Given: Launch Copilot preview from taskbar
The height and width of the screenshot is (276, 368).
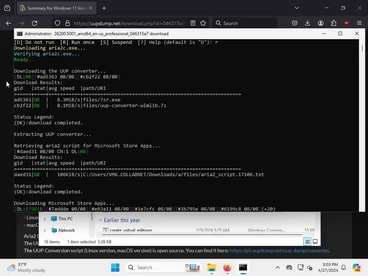Looking at the screenshot, I should (356, 267).
